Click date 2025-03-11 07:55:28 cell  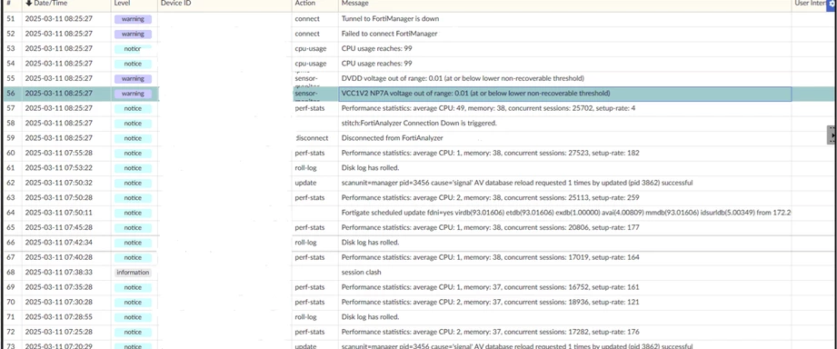[x=59, y=154]
